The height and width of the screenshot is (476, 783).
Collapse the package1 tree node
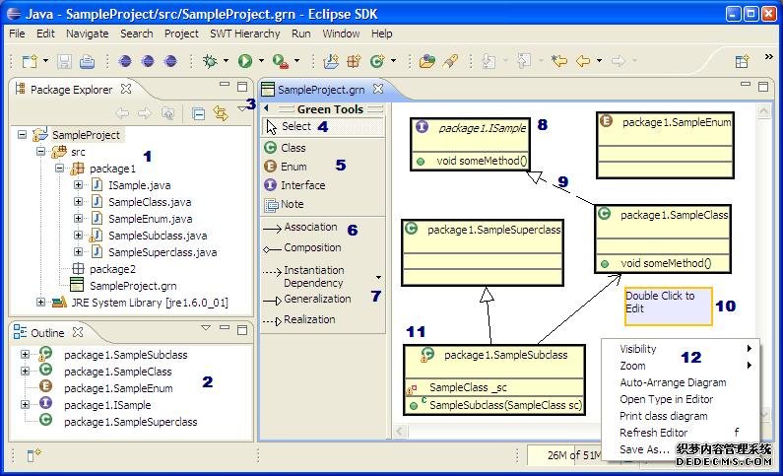click(x=59, y=169)
